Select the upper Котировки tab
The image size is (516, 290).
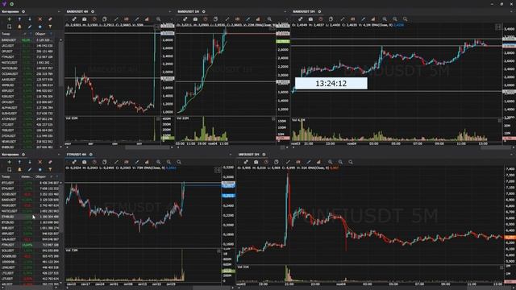point(10,11)
